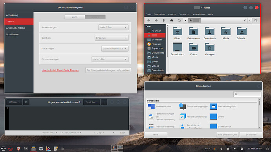Open Datei menu in Thunar

[x=148, y=14]
